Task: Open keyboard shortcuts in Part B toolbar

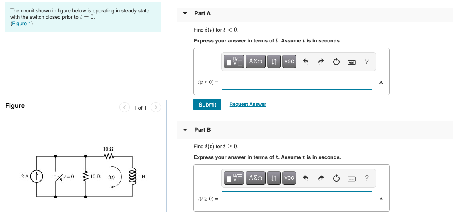Action: pyautogui.click(x=352, y=179)
